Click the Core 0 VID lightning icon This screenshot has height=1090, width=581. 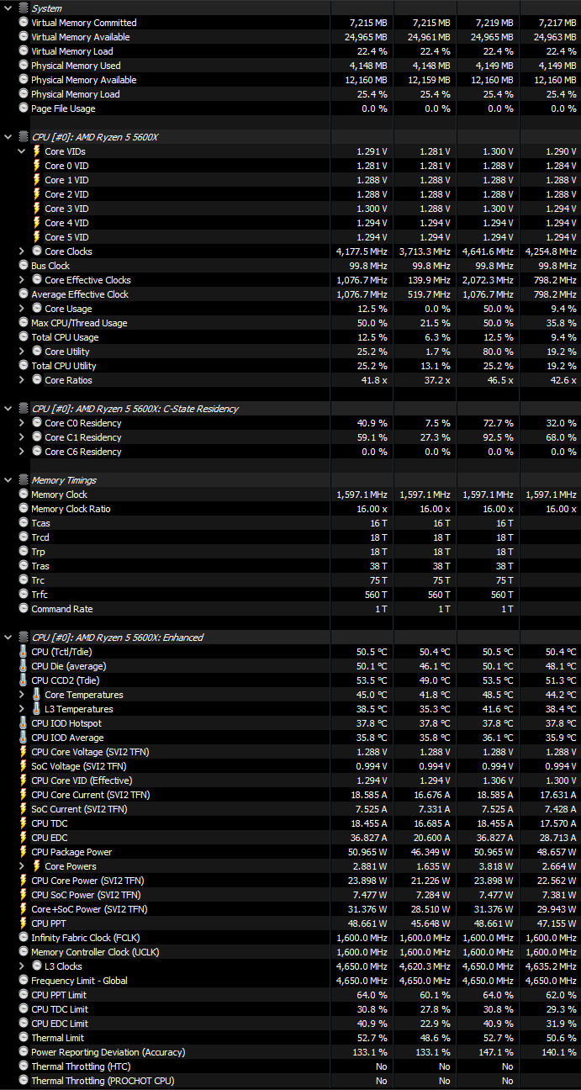click(x=37, y=166)
